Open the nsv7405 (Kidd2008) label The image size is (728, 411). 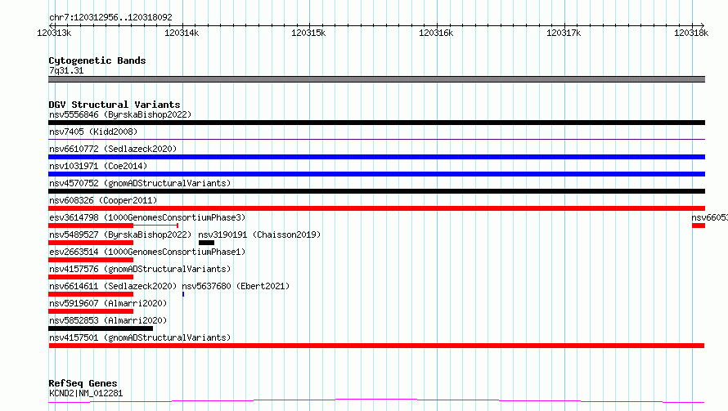(x=93, y=132)
